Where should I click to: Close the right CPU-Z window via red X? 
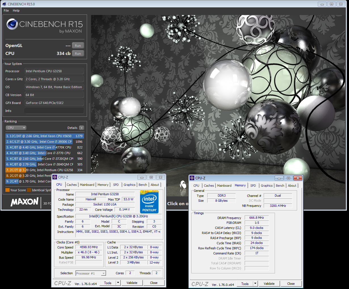(x=297, y=178)
